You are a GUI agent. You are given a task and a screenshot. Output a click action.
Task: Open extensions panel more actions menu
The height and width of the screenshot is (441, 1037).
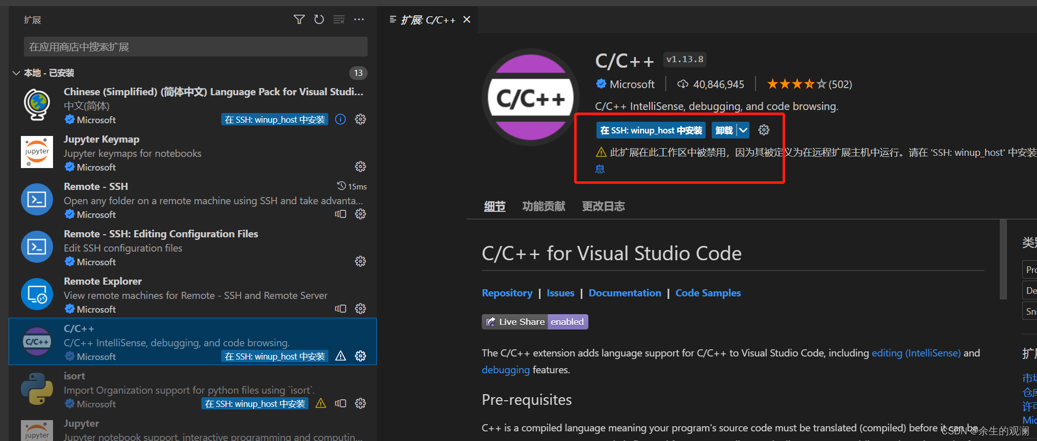point(359,19)
